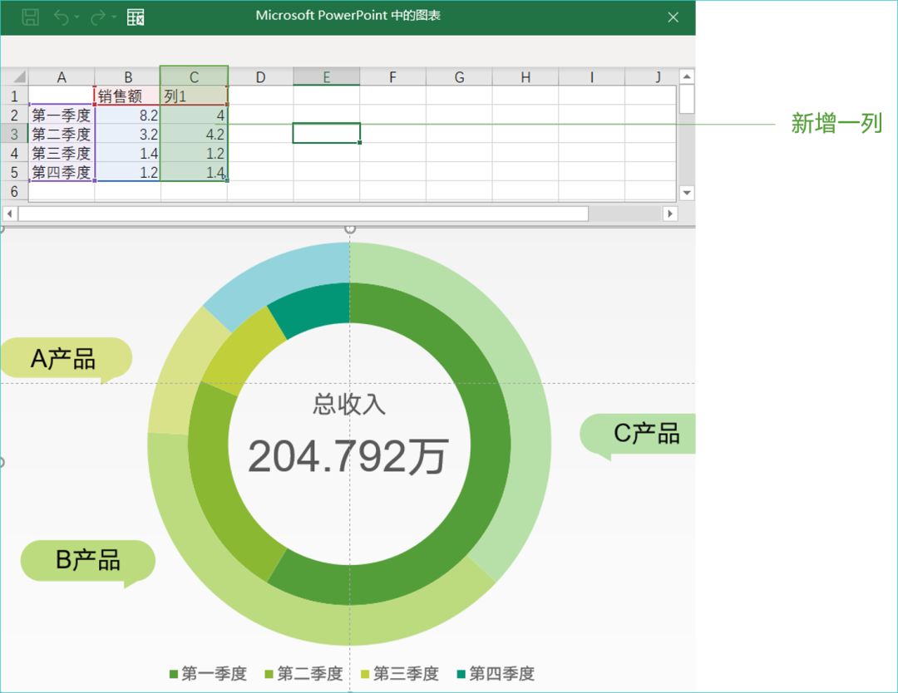Click the 第三季度 legend entry
This screenshot has width=898, height=693.
(400, 674)
